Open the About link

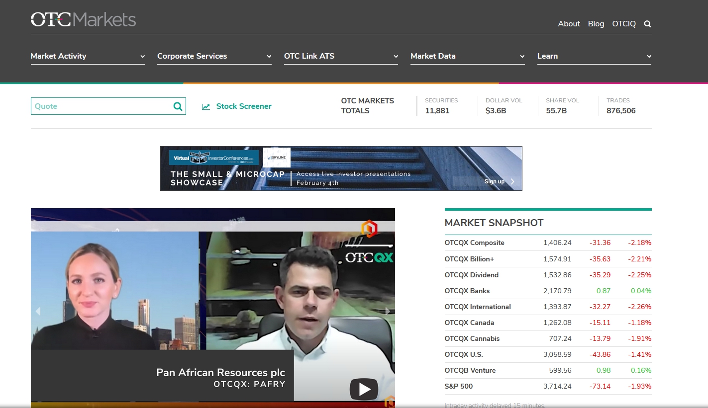point(569,24)
